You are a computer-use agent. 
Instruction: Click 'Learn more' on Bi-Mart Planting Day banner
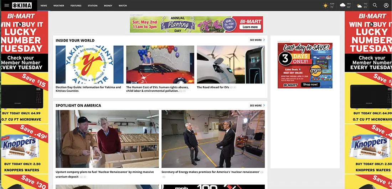250,27
